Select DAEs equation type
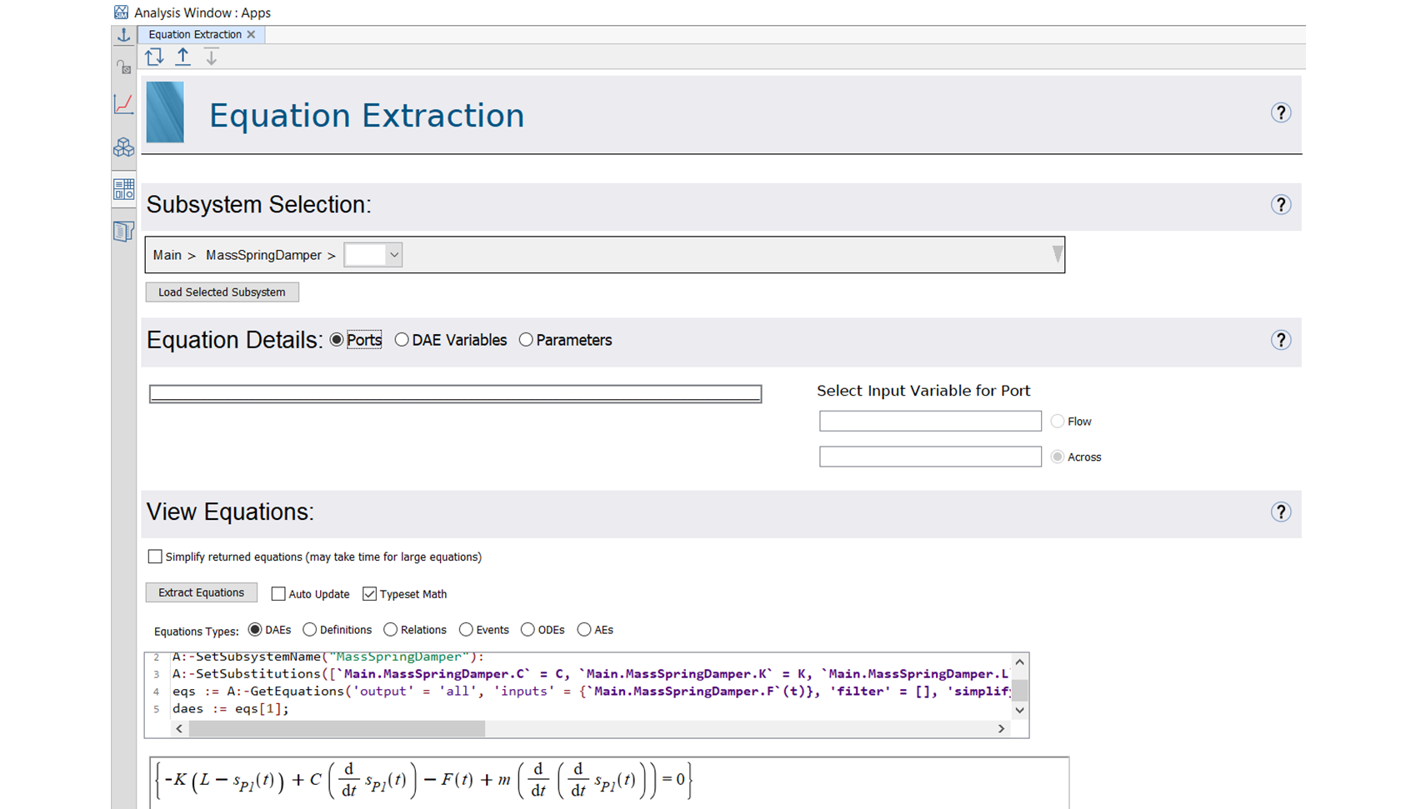 coord(255,630)
